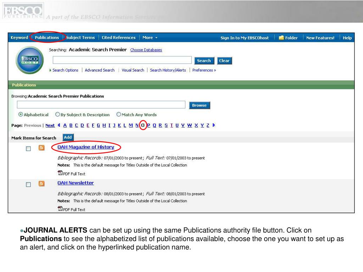Image resolution: width=363 pixels, height=272 pixels.
Task: Click PDF Full Text under OAH Newsletter
Action: (x=74, y=210)
